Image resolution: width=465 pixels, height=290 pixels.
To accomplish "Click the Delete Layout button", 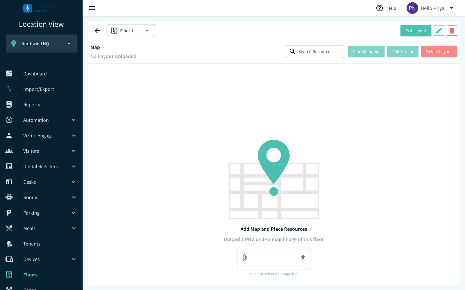I will tap(439, 52).
